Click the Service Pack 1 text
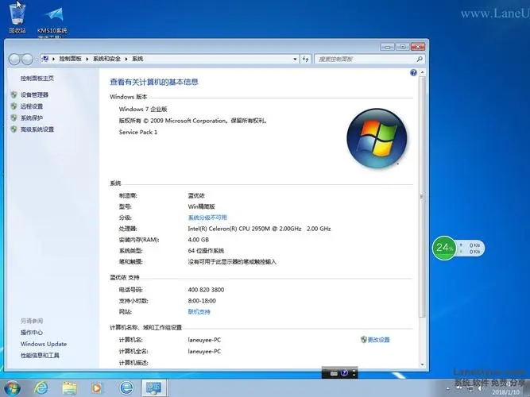 click(138, 132)
